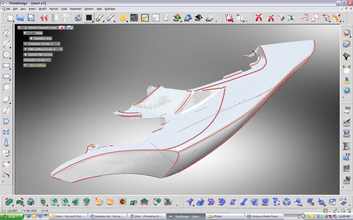The height and width of the screenshot is (220, 353).
Task: Click the red X delete icon
Action: [x=259, y=18]
